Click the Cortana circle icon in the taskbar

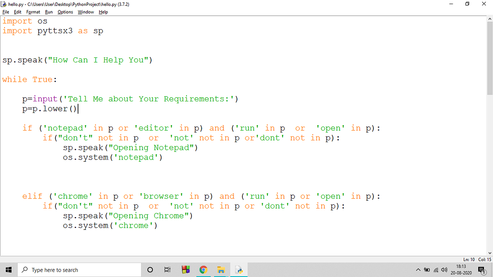(150, 270)
